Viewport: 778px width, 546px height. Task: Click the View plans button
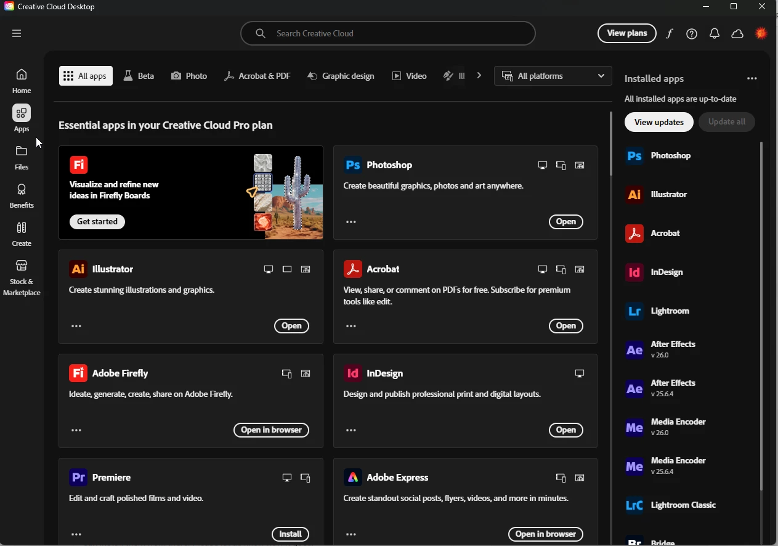click(627, 33)
